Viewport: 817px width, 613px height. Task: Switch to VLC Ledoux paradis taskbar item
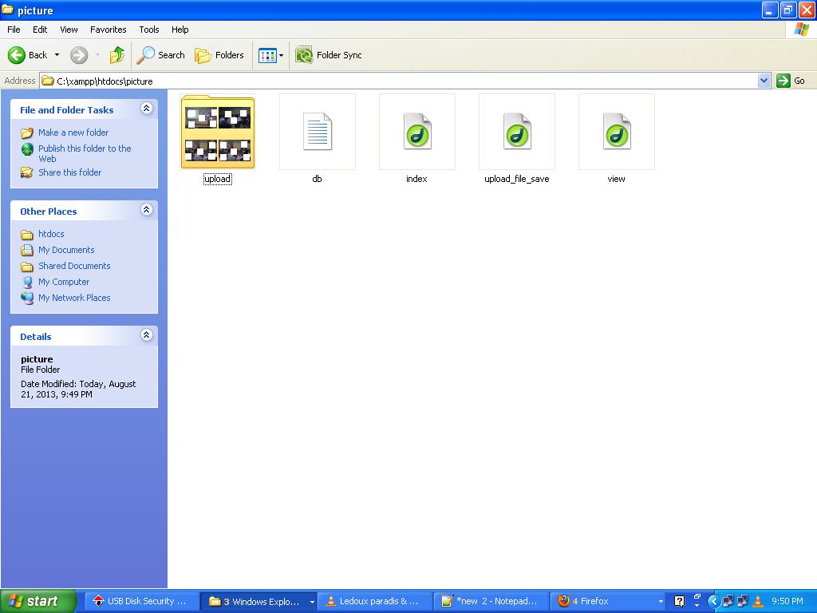pyautogui.click(x=375, y=602)
